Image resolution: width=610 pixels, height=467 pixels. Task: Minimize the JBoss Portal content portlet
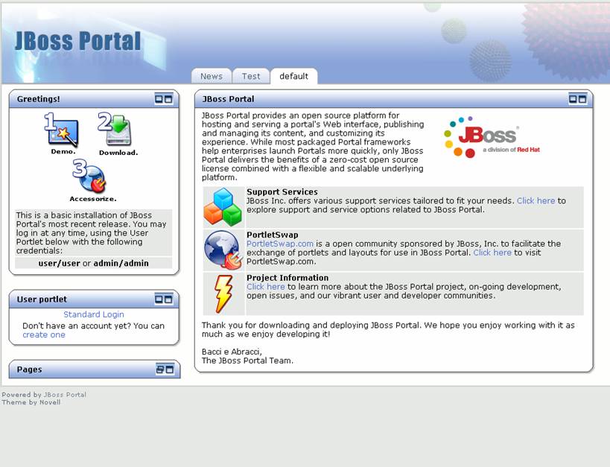click(x=573, y=99)
